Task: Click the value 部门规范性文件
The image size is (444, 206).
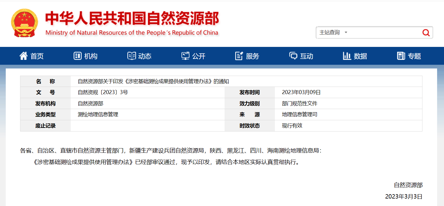Action: pyautogui.click(x=300, y=104)
